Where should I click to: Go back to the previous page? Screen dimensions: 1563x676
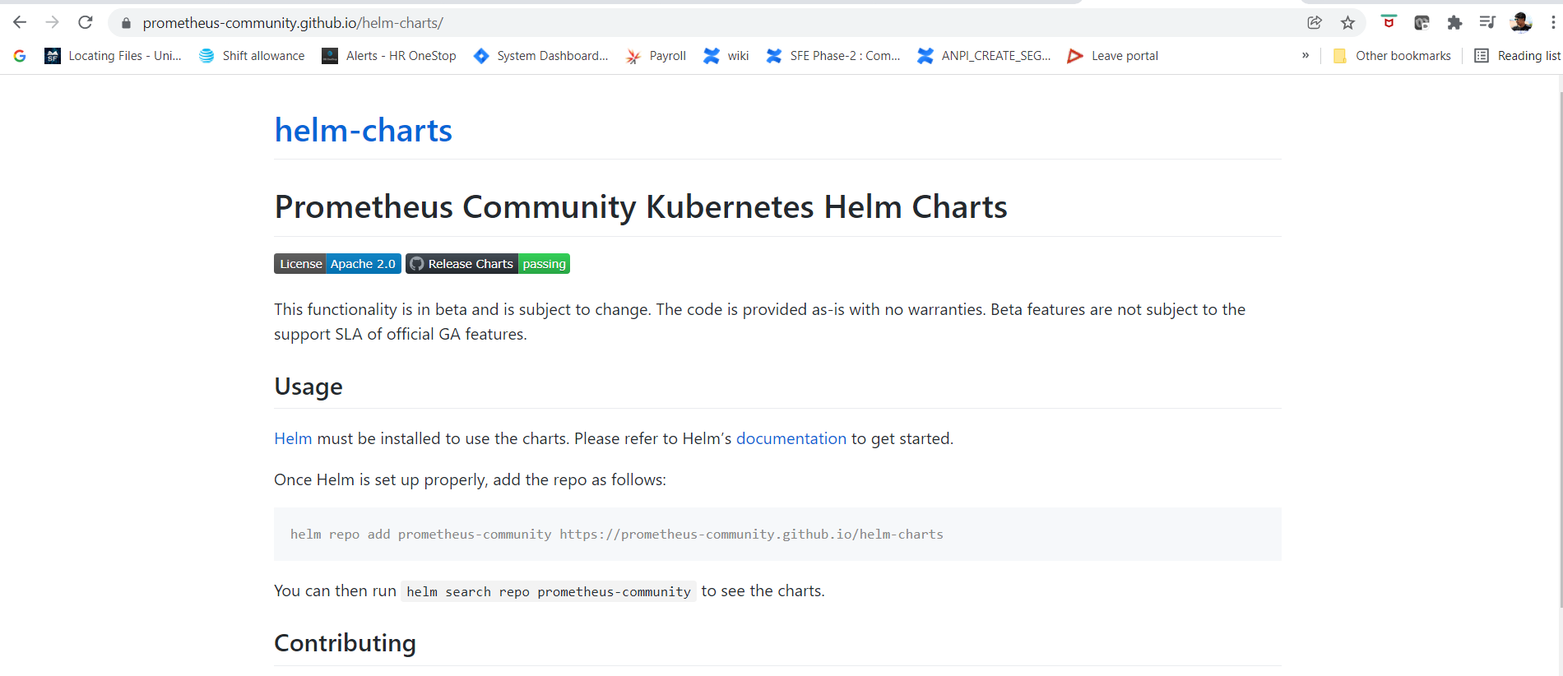click(x=20, y=22)
